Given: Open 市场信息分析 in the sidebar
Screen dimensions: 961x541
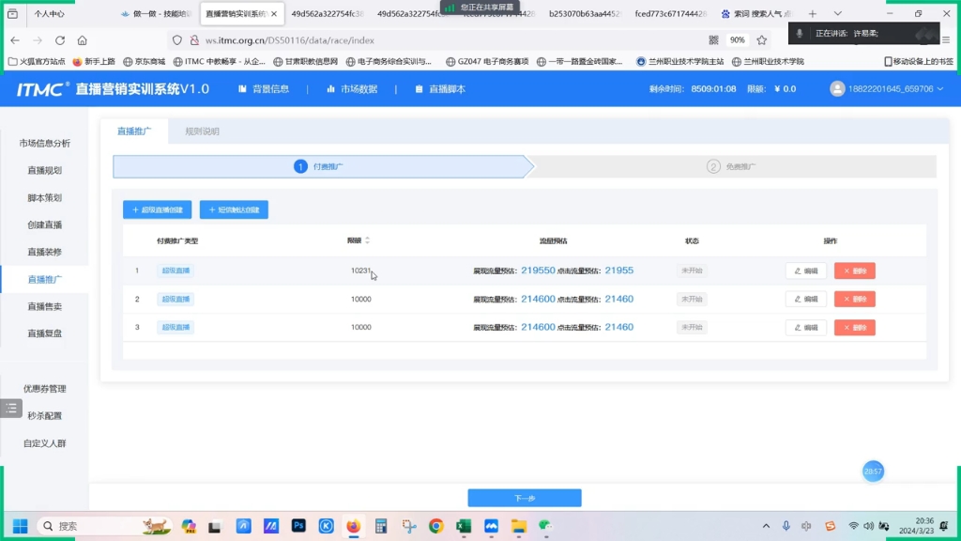Looking at the screenshot, I should (x=45, y=143).
